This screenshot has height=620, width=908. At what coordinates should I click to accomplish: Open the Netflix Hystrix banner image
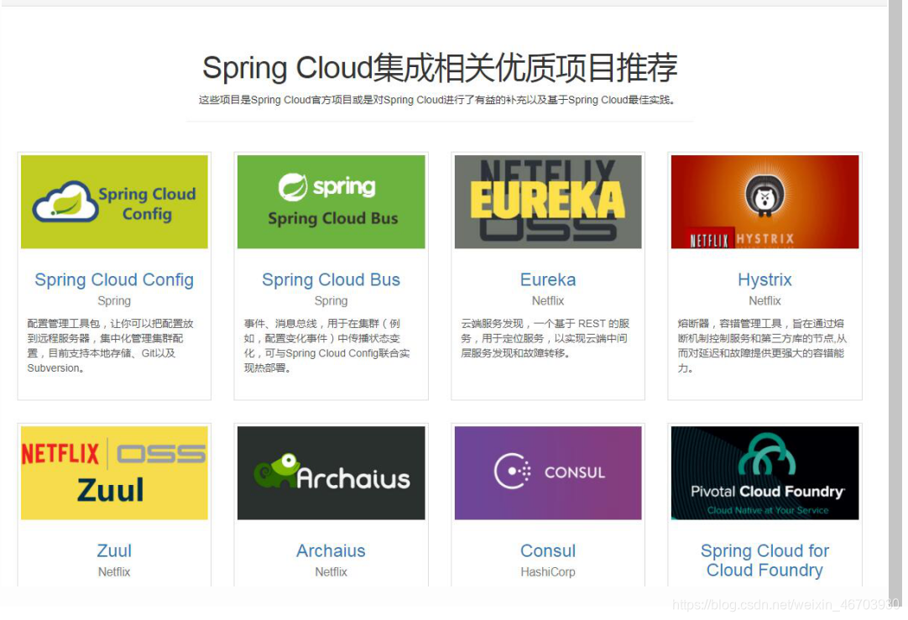765,201
